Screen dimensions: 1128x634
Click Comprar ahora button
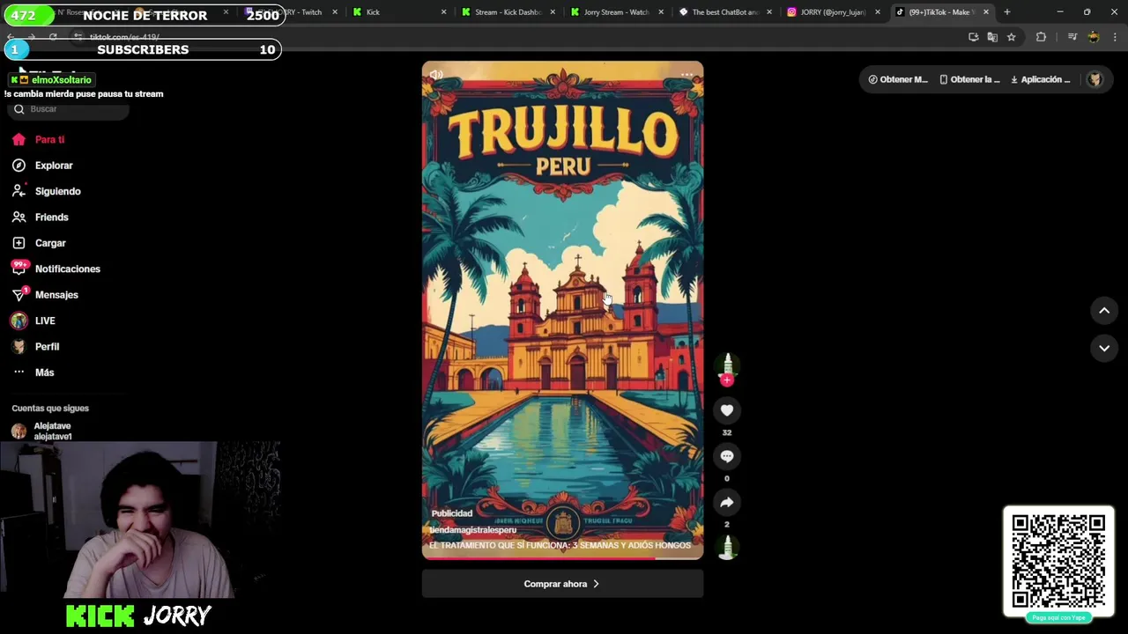tap(562, 584)
